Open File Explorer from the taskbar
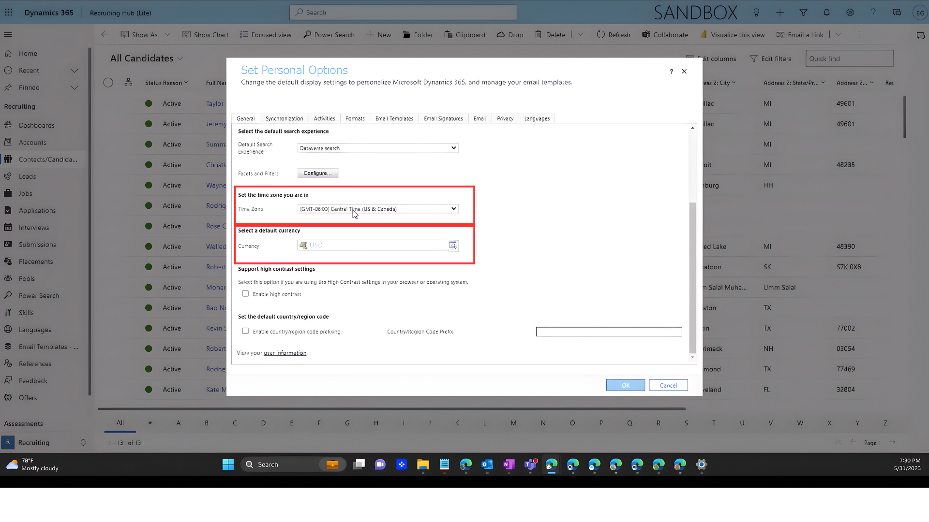The height and width of the screenshot is (522, 929). tap(423, 464)
